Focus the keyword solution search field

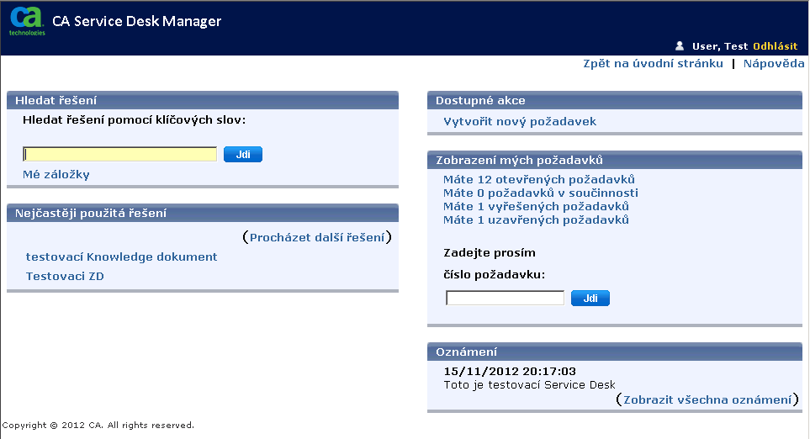point(119,154)
